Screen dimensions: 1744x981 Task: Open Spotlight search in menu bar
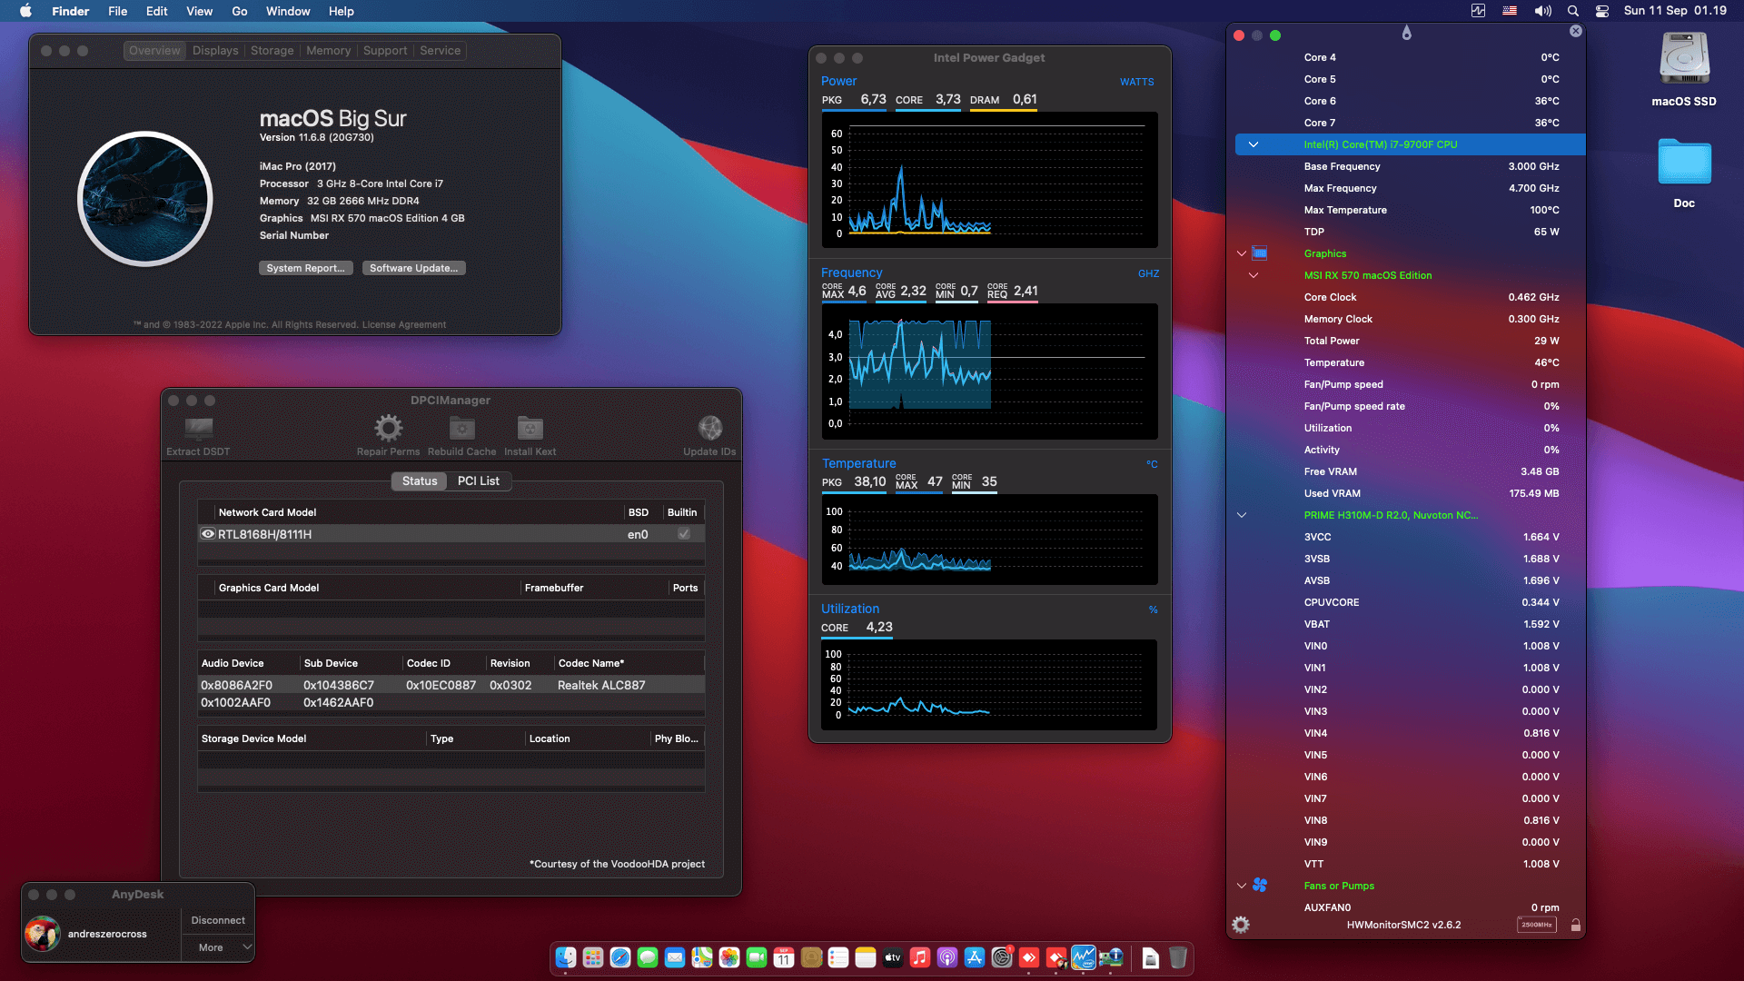point(1571,11)
